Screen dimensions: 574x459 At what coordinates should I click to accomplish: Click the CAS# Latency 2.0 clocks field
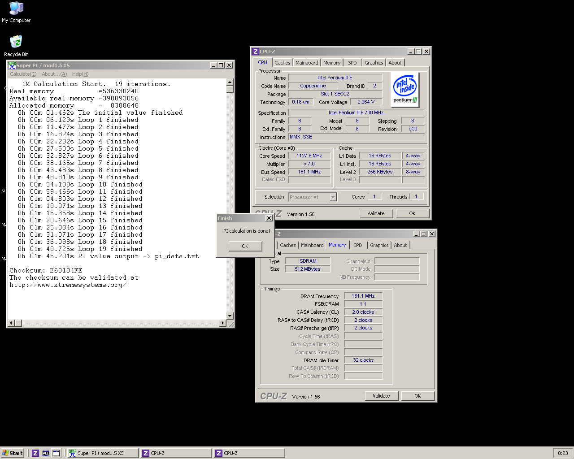363,312
